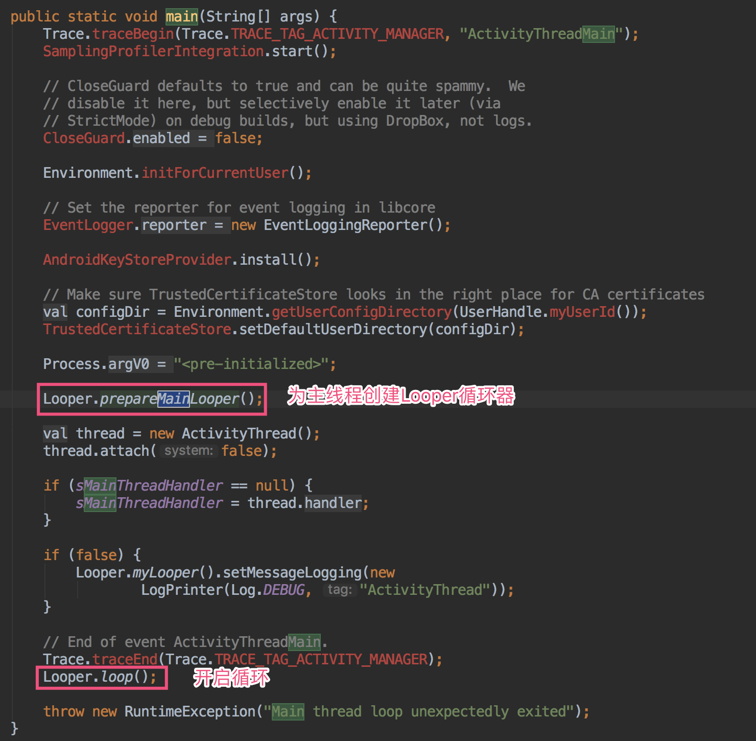Image resolution: width=756 pixels, height=741 pixels.
Task: Click myUserId method call
Action: point(582,312)
